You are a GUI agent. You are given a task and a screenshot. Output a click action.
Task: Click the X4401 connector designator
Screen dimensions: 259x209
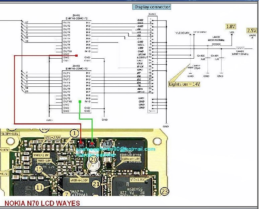(x=152, y=14)
